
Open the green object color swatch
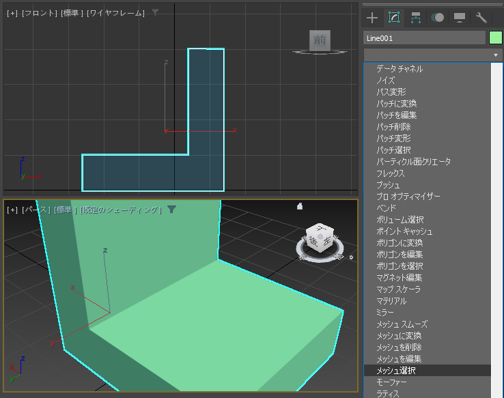pos(495,38)
